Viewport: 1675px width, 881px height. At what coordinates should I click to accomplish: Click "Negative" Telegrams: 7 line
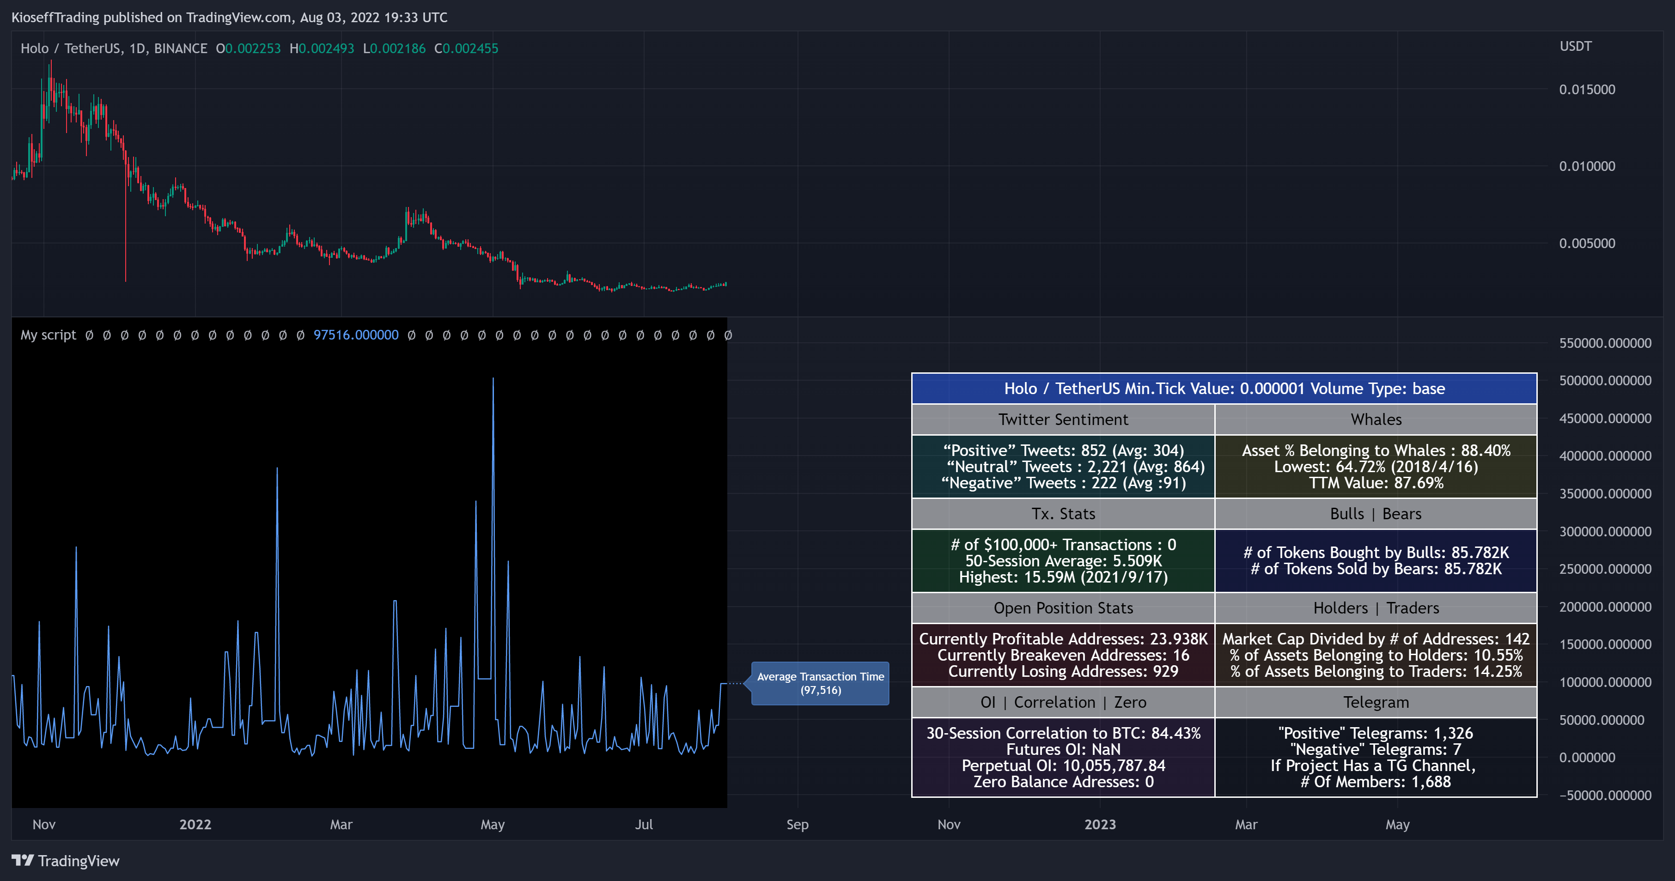(1376, 750)
